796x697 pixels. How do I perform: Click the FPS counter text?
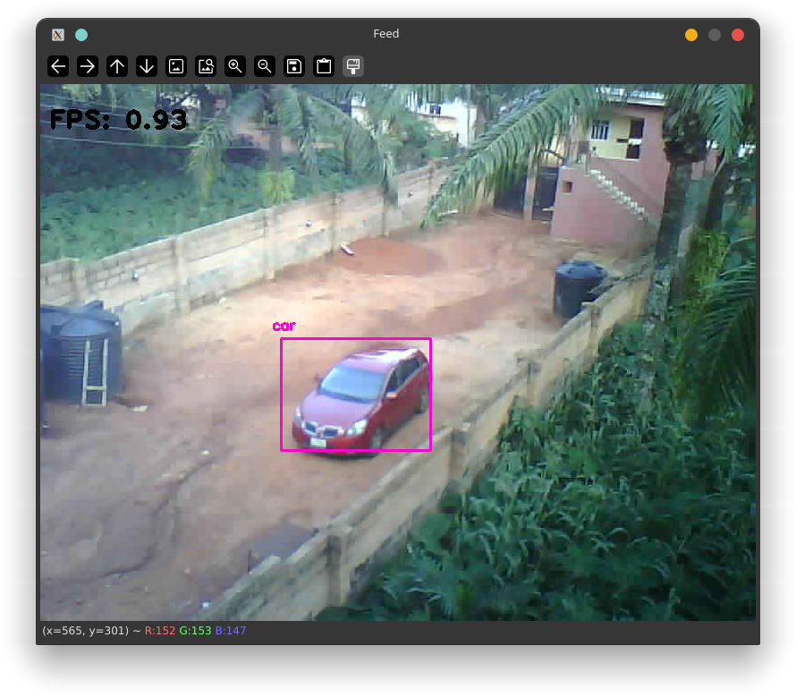coord(116,119)
